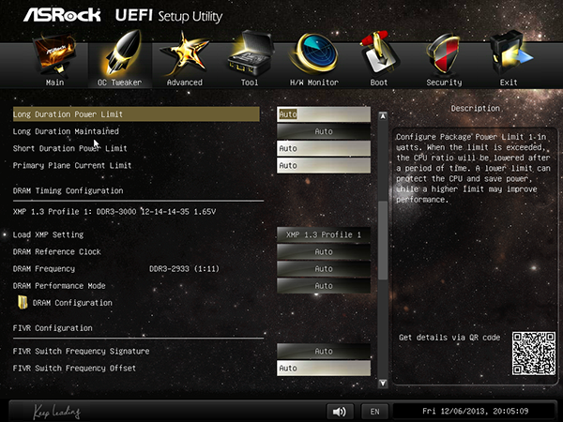Open the Main monitor icon

point(55,53)
